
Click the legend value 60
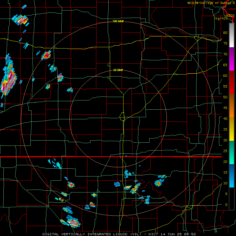point(225,76)
